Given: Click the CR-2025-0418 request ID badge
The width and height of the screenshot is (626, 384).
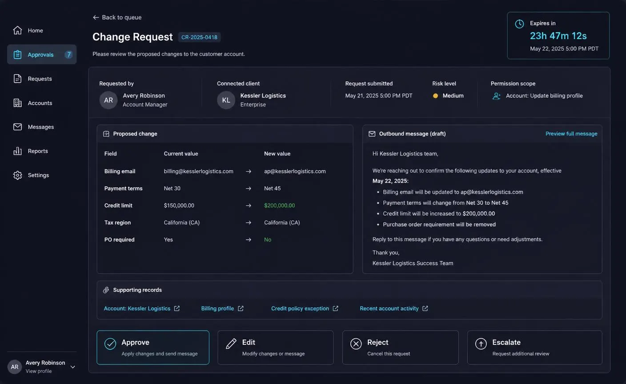Looking at the screenshot, I should click(199, 37).
